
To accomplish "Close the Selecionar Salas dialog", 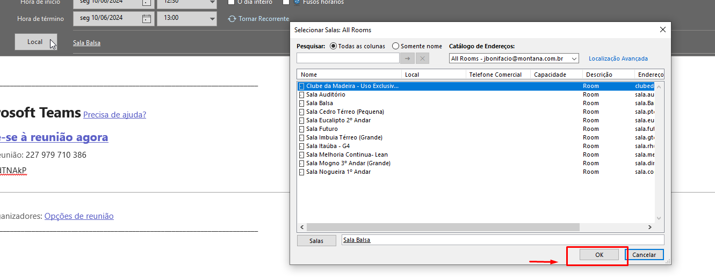I will [x=663, y=30].
